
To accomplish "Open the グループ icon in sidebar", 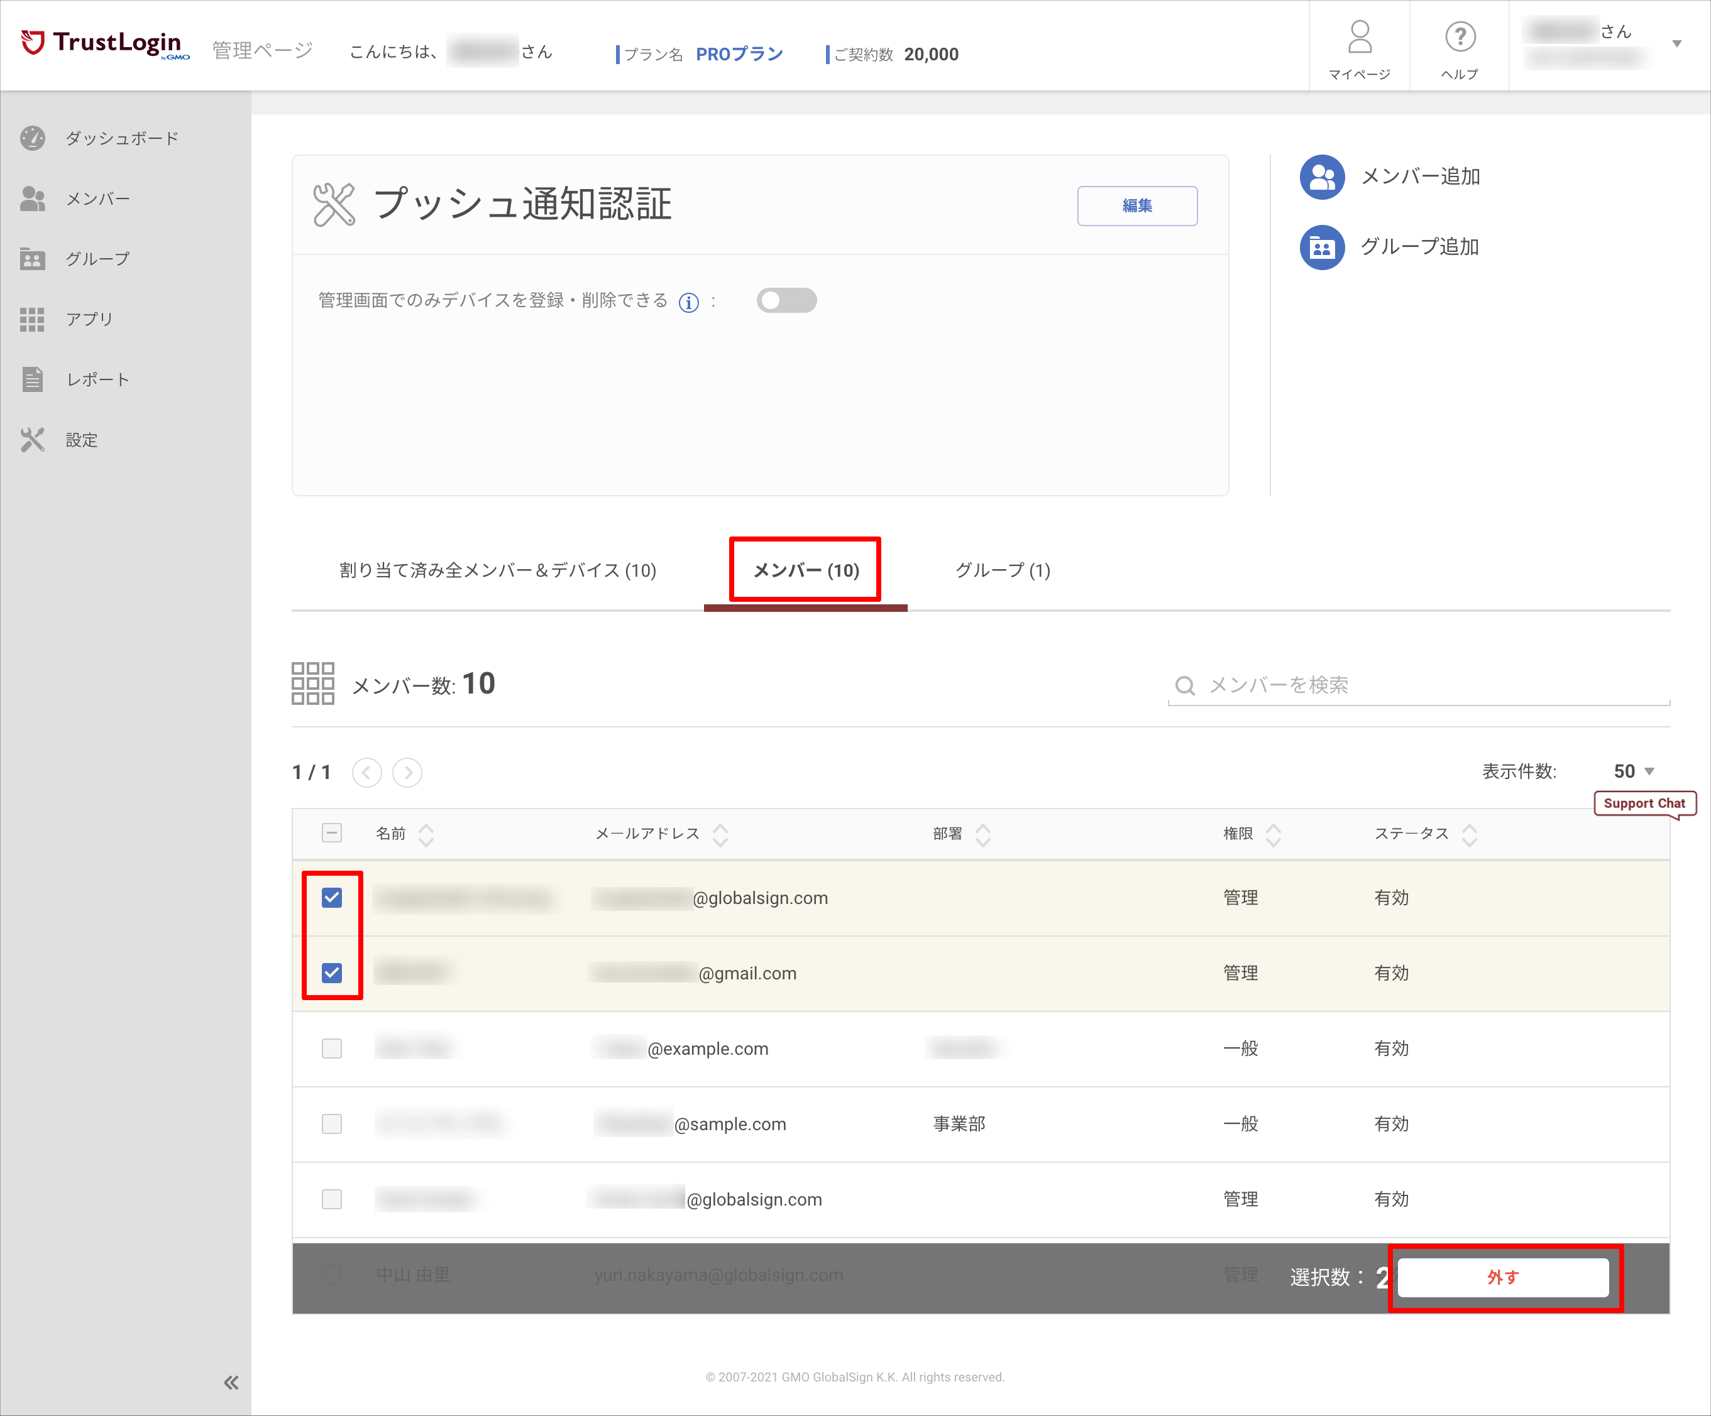I will coord(33,259).
